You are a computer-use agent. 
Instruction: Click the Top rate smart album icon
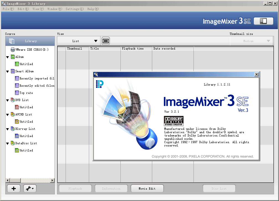tap(17, 93)
